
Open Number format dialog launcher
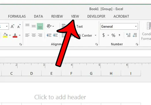[137, 44]
